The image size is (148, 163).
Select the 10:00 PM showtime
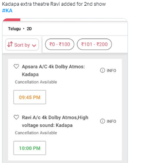coord(30,148)
